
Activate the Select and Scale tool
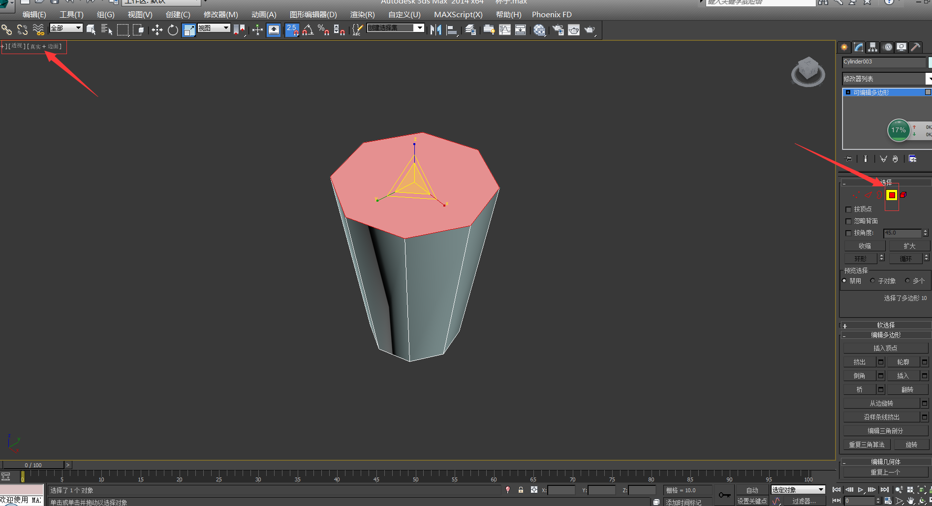pyautogui.click(x=189, y=30)
